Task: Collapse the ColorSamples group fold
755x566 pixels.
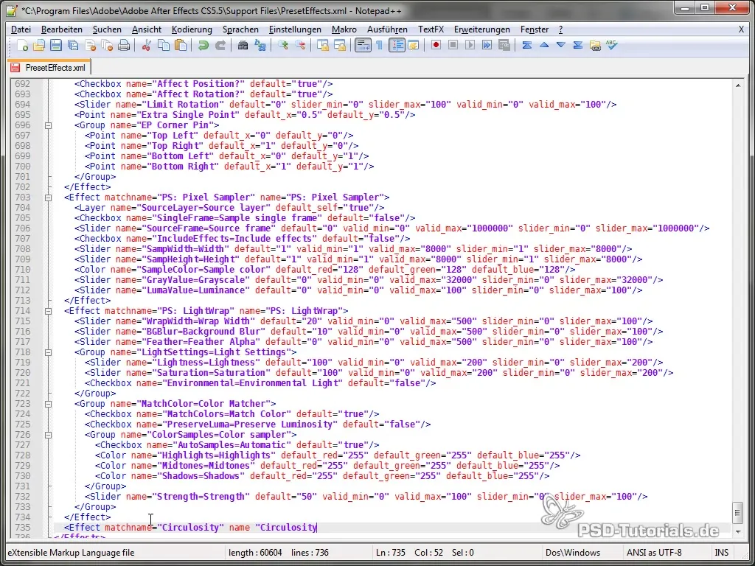Action: (48, 435)
